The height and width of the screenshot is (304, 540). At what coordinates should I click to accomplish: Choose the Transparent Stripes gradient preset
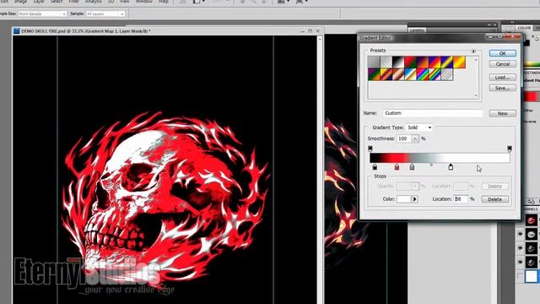(447, 74)
